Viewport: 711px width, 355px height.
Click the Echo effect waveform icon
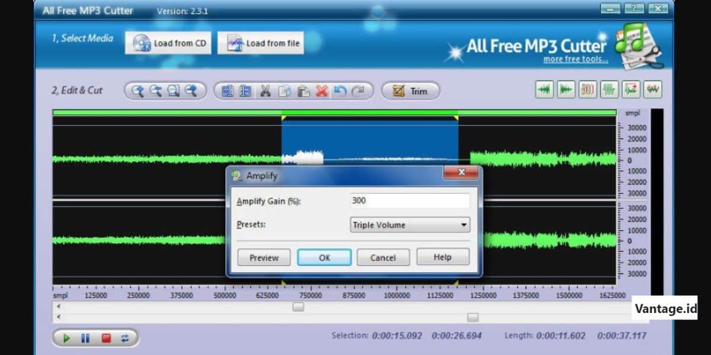tap(587, 89)
